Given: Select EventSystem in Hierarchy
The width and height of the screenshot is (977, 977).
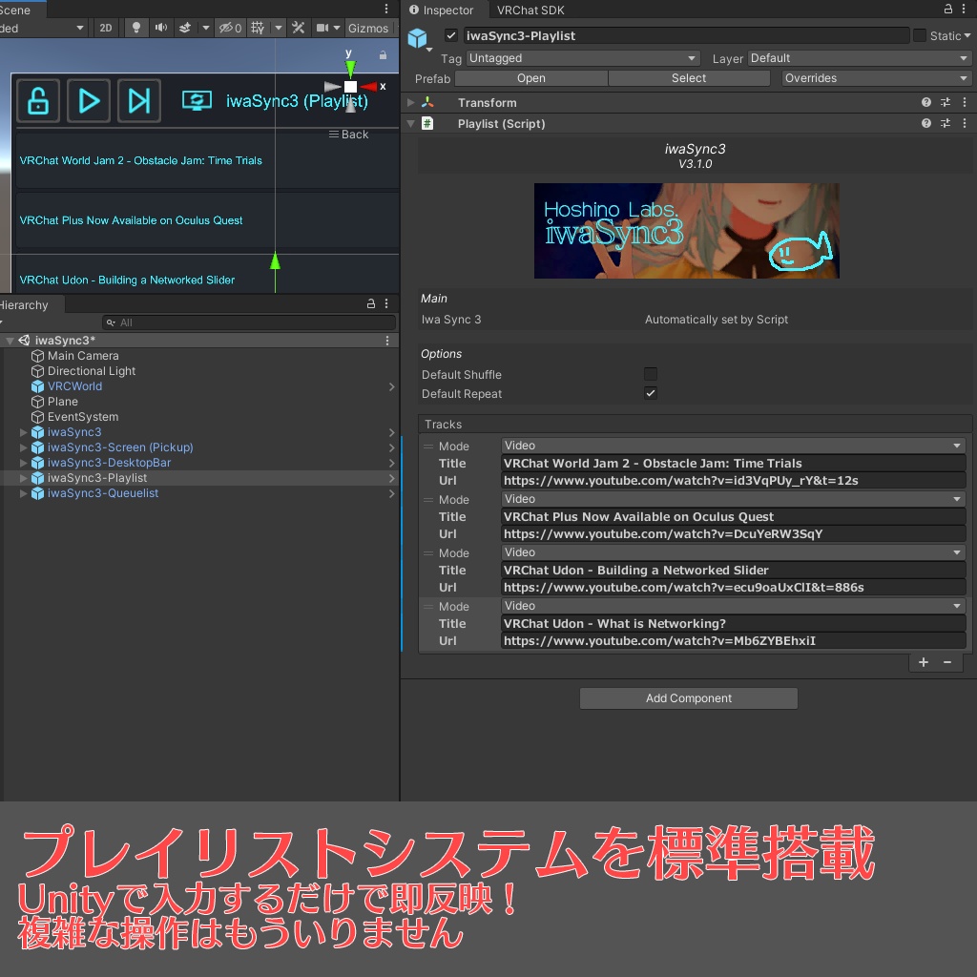Looking at the screenshot, I should 83,417.
